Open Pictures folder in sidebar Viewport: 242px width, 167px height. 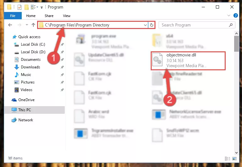[28, 82]
